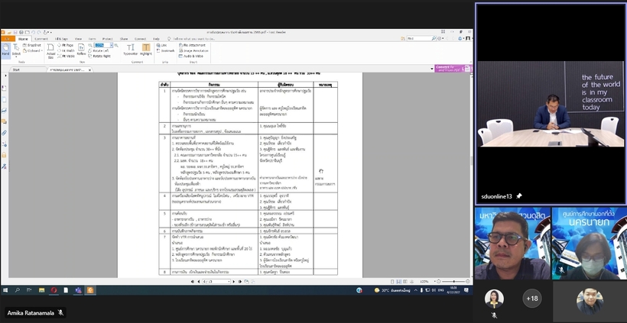
Task: Click the SnapShot tool
Action: [31, 46]
